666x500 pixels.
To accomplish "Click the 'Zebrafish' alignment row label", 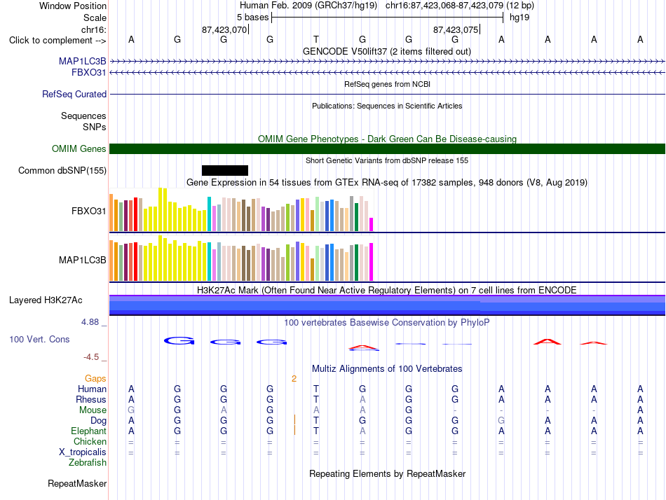I will 88,463.
